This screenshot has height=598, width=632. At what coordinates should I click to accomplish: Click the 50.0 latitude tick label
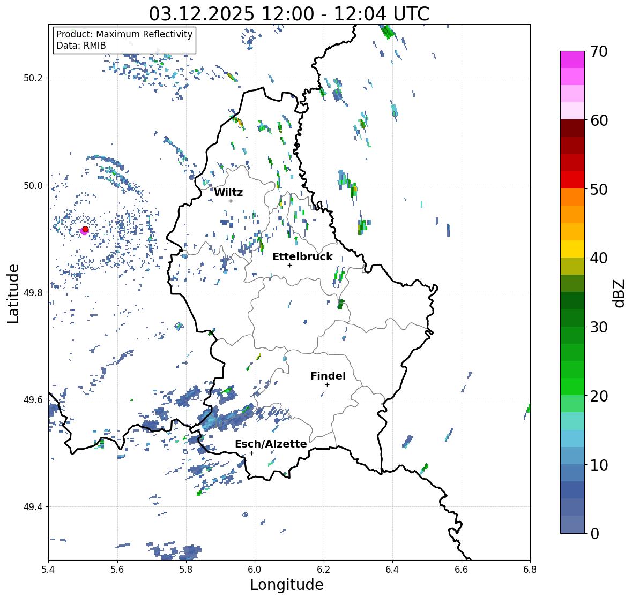tap(33, 186)
